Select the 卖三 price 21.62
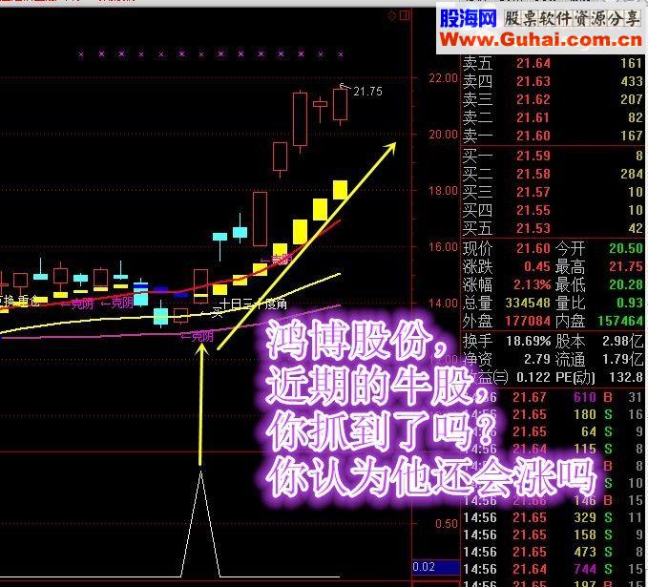Viewport: 648px width, 587px height. [533, 99]
